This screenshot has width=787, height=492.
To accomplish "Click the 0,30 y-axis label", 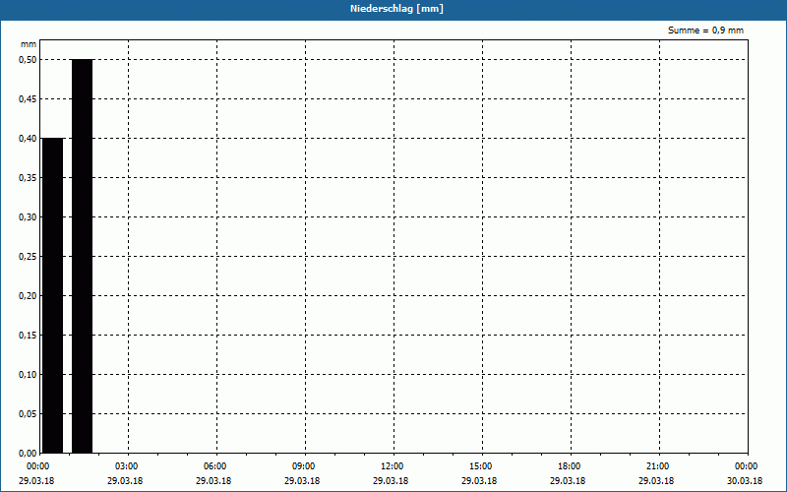I will (28, 216).
